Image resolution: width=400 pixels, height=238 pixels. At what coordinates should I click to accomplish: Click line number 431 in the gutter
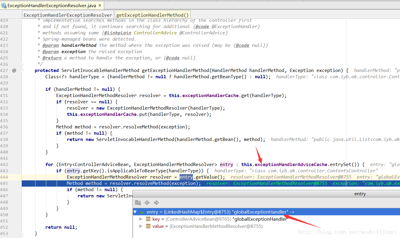coord(4,96)
